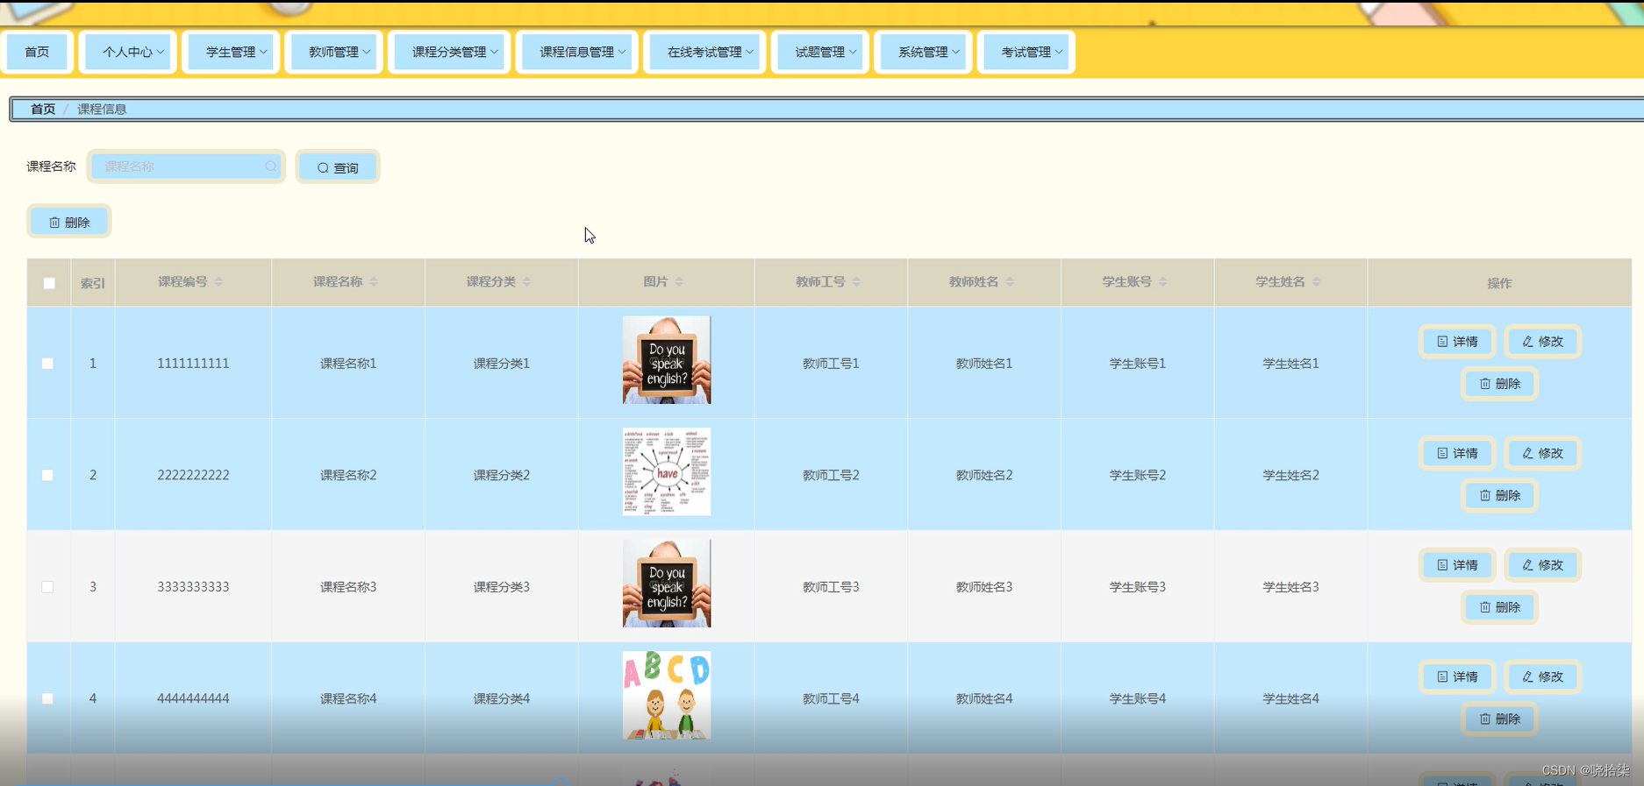This screenshot has height=786, width=1644.
Task: Expand the 系统管理 dropdown menu
Action: click(924, 53)
